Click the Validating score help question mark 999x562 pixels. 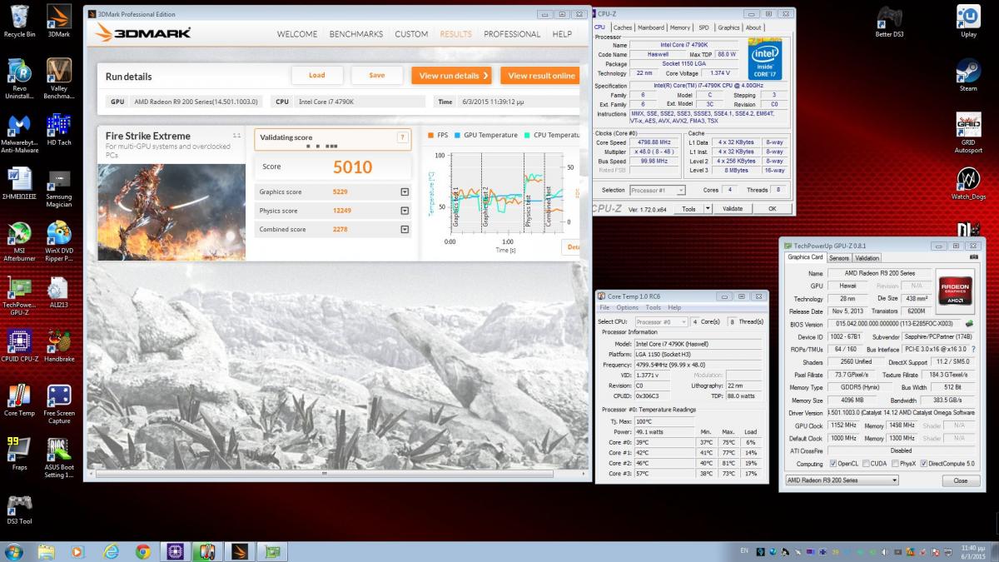[x=403, y=137]
